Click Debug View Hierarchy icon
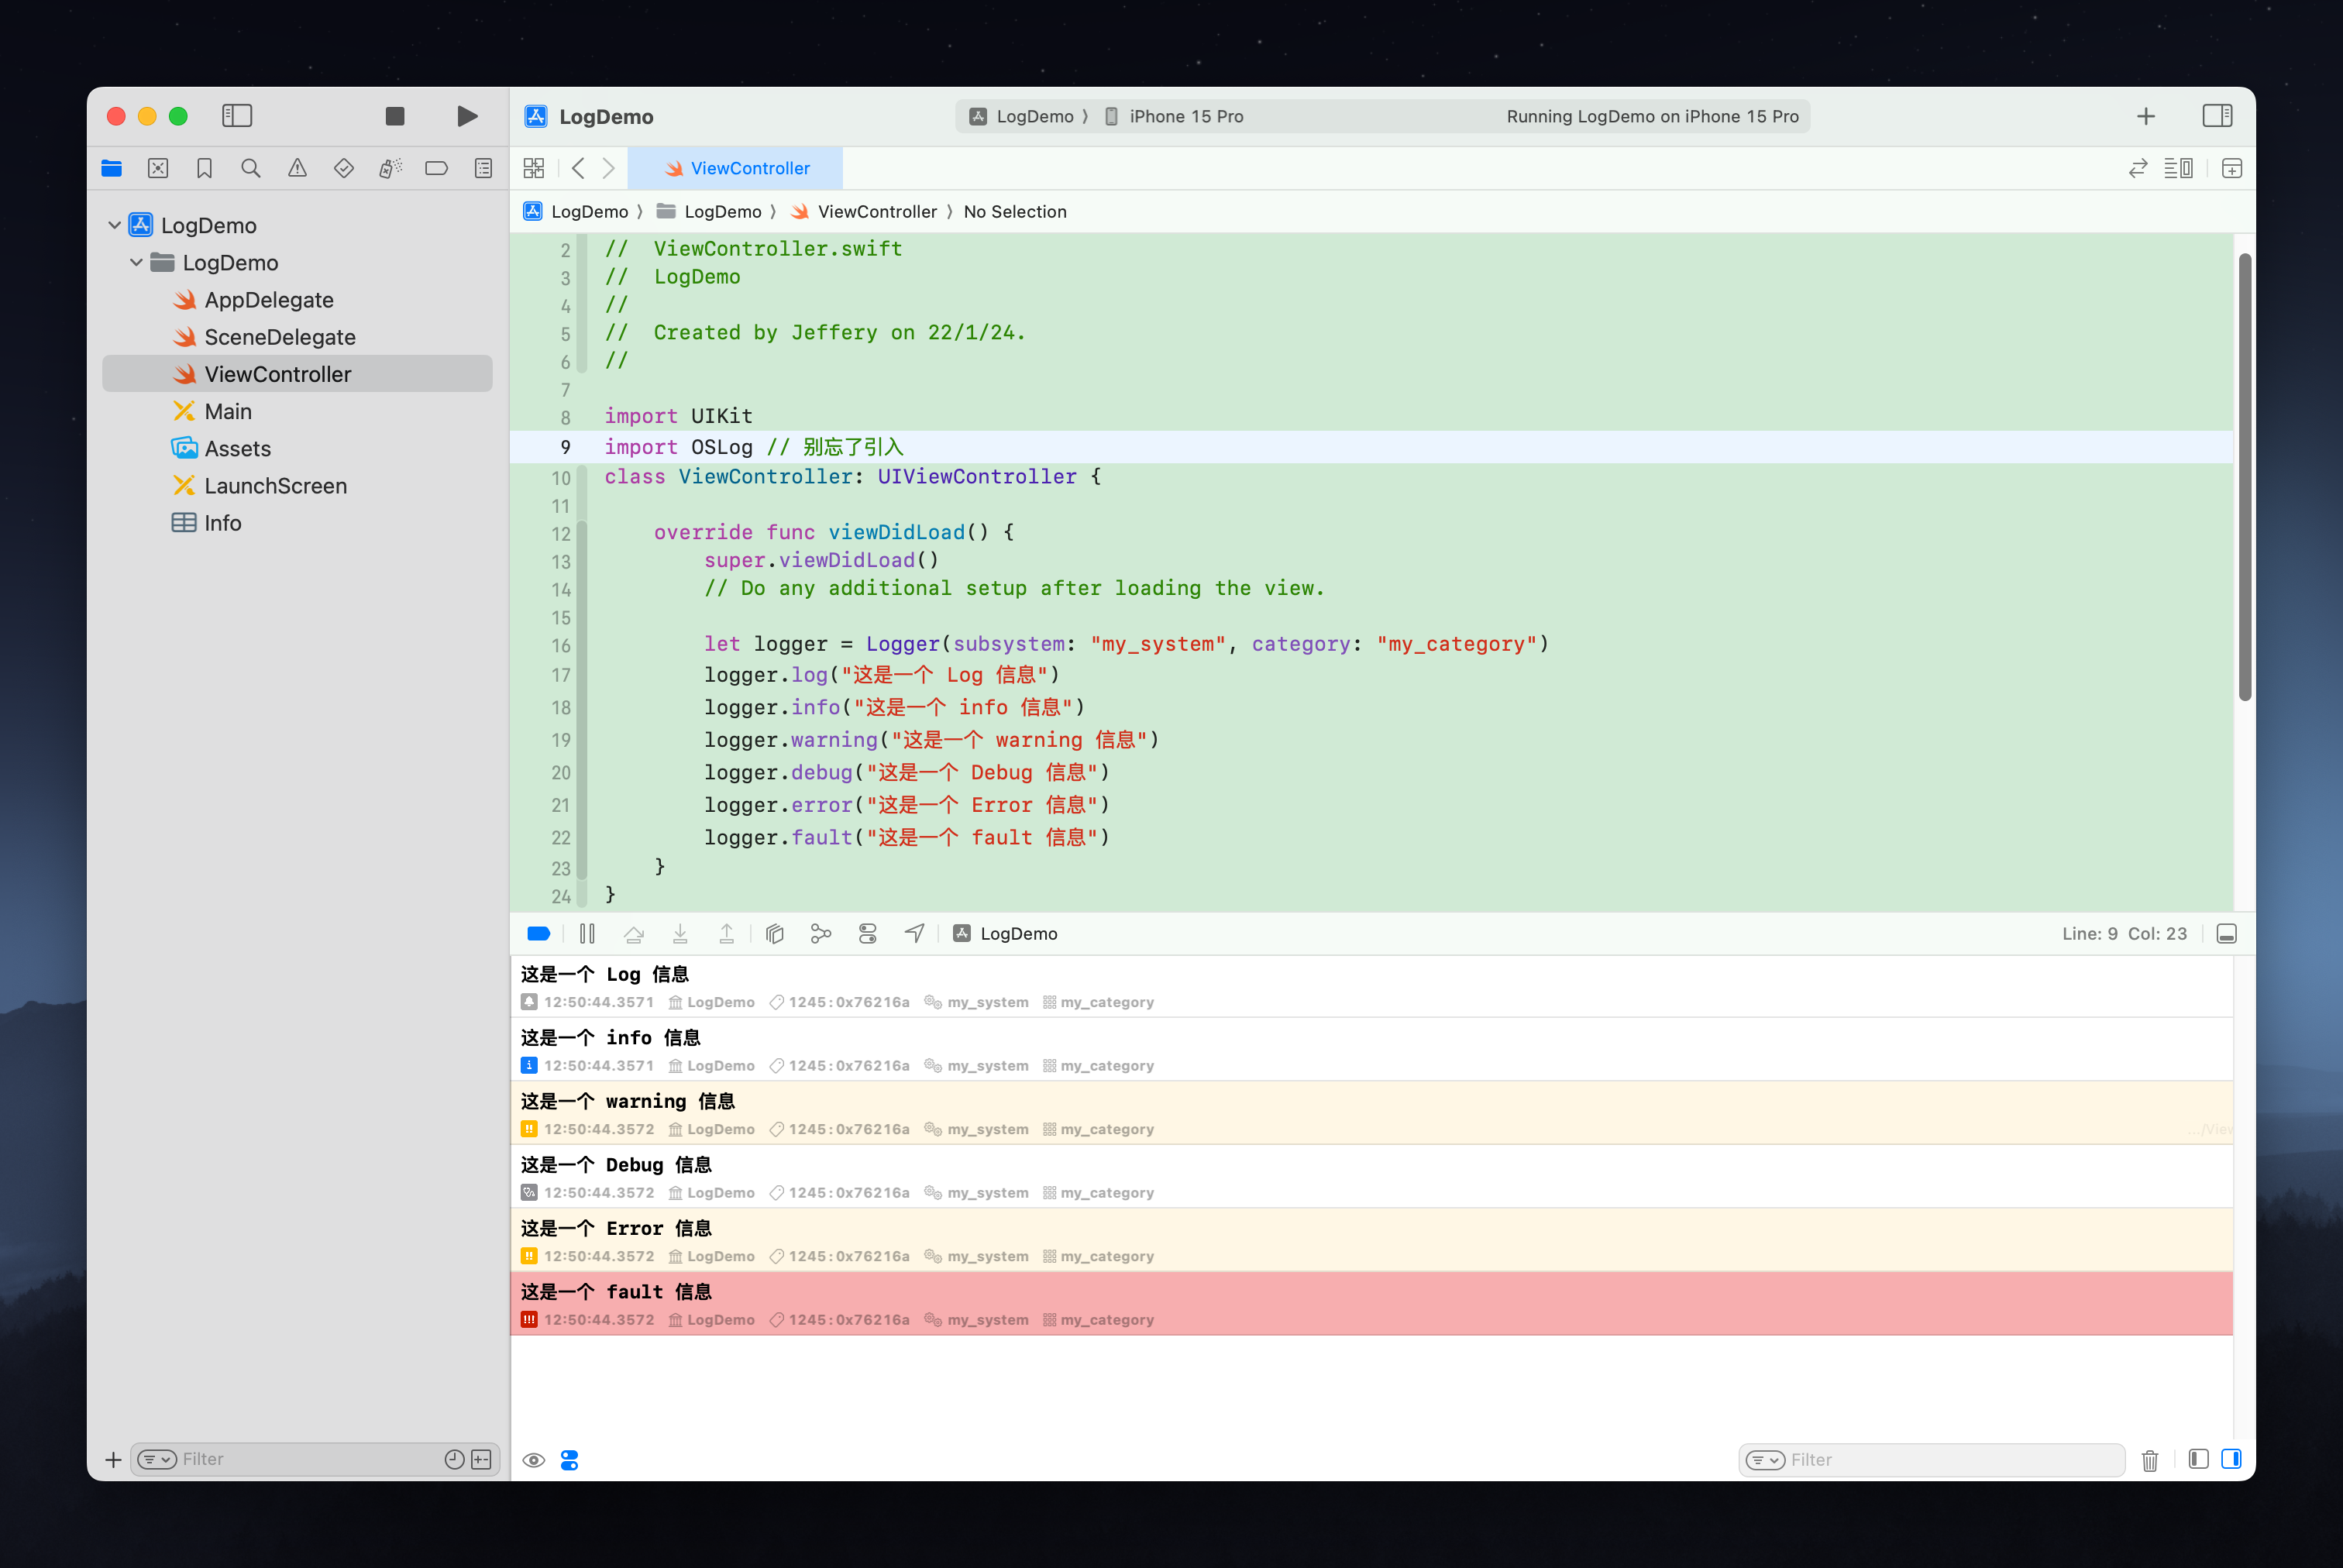This screenshot has width=2343, height=1568. tap(774, 933)
